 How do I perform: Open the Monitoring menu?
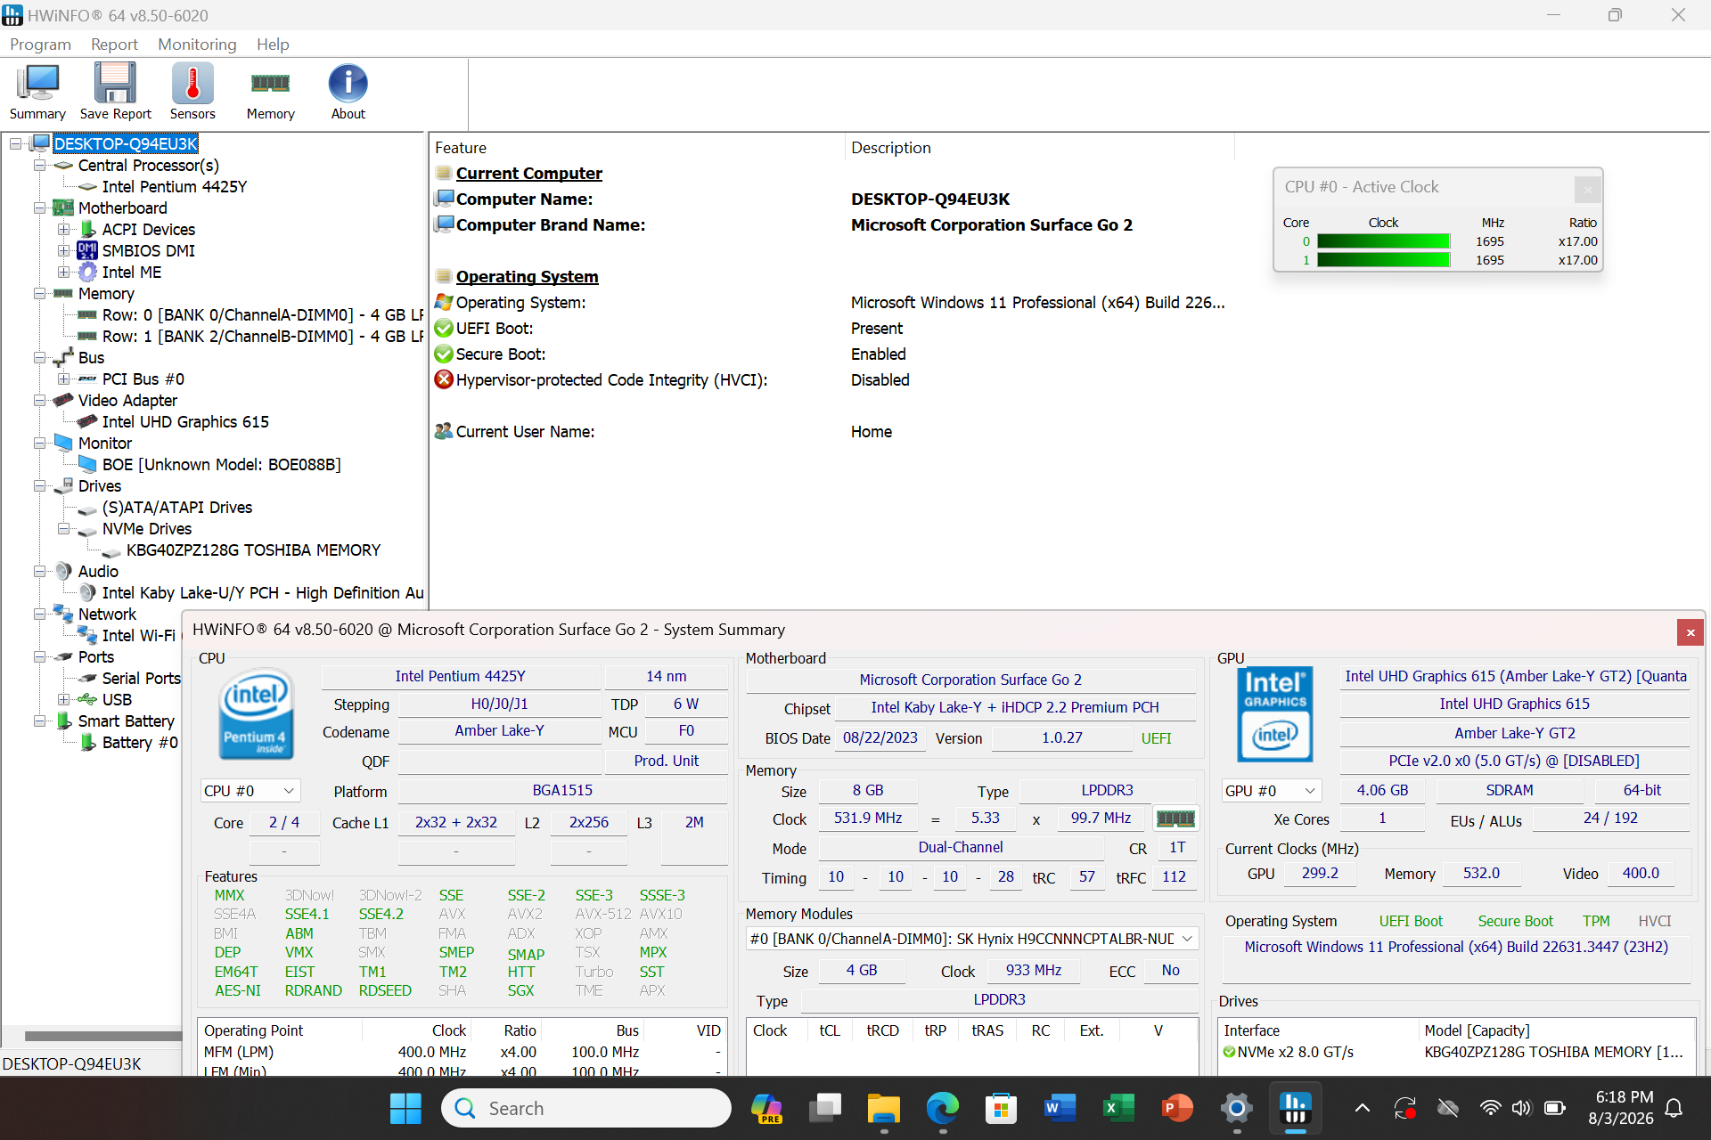tap(197, 45)
